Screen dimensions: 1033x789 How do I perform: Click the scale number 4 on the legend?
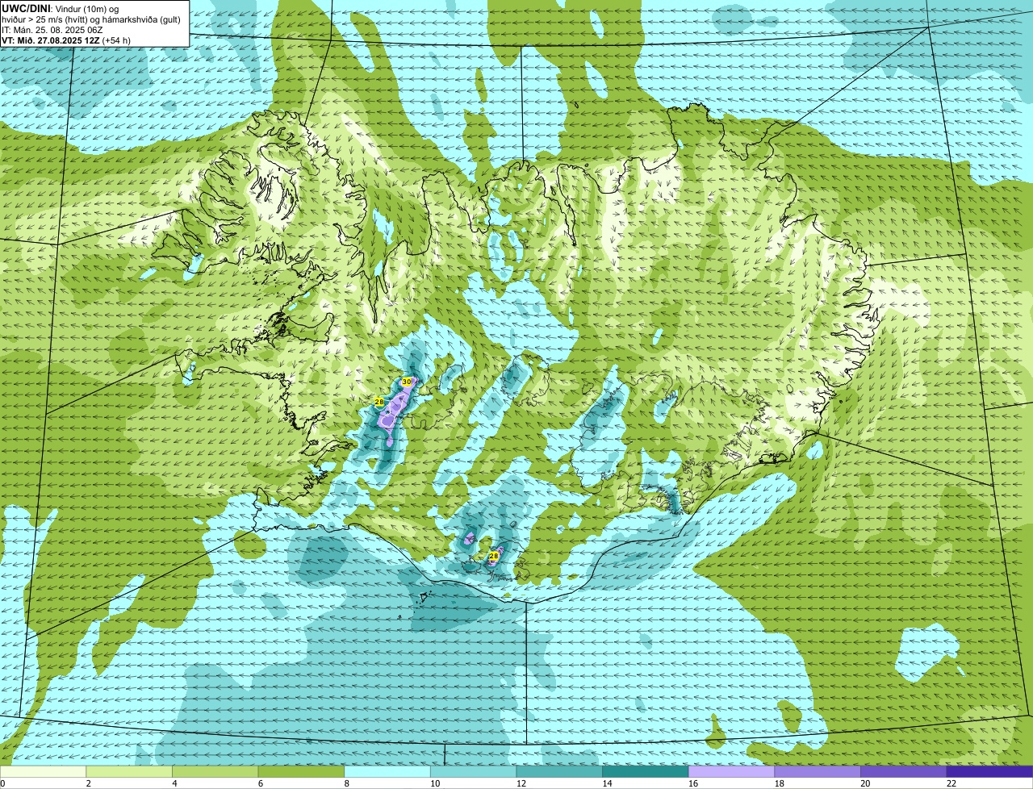[174, 783]
